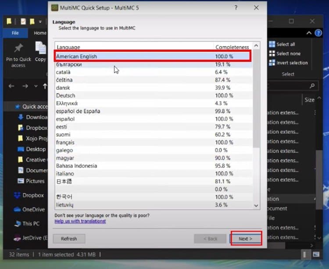
Task: Open Desktop in Explorer sidebar
Action: pos(32,149)
